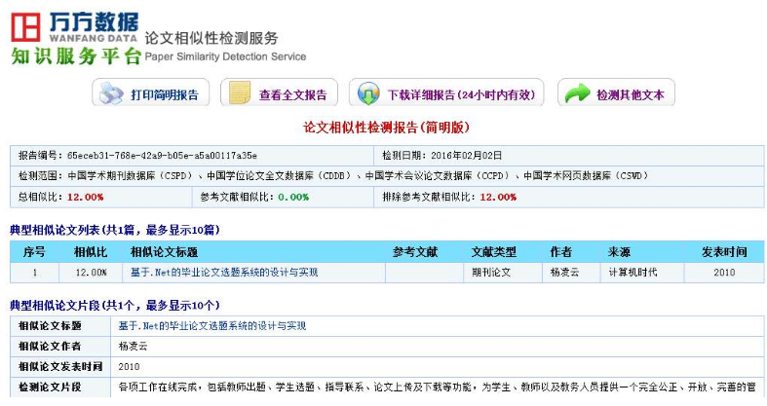The height and width of the screenshot is (406, 767).
Task: Click 下载详细报告(24小时内有效) button
Action: pos(446,92)
